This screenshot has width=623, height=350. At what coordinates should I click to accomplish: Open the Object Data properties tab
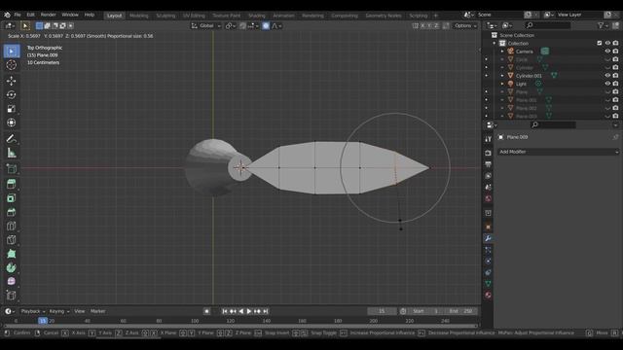pyautogui.click(x=489, y=284)
